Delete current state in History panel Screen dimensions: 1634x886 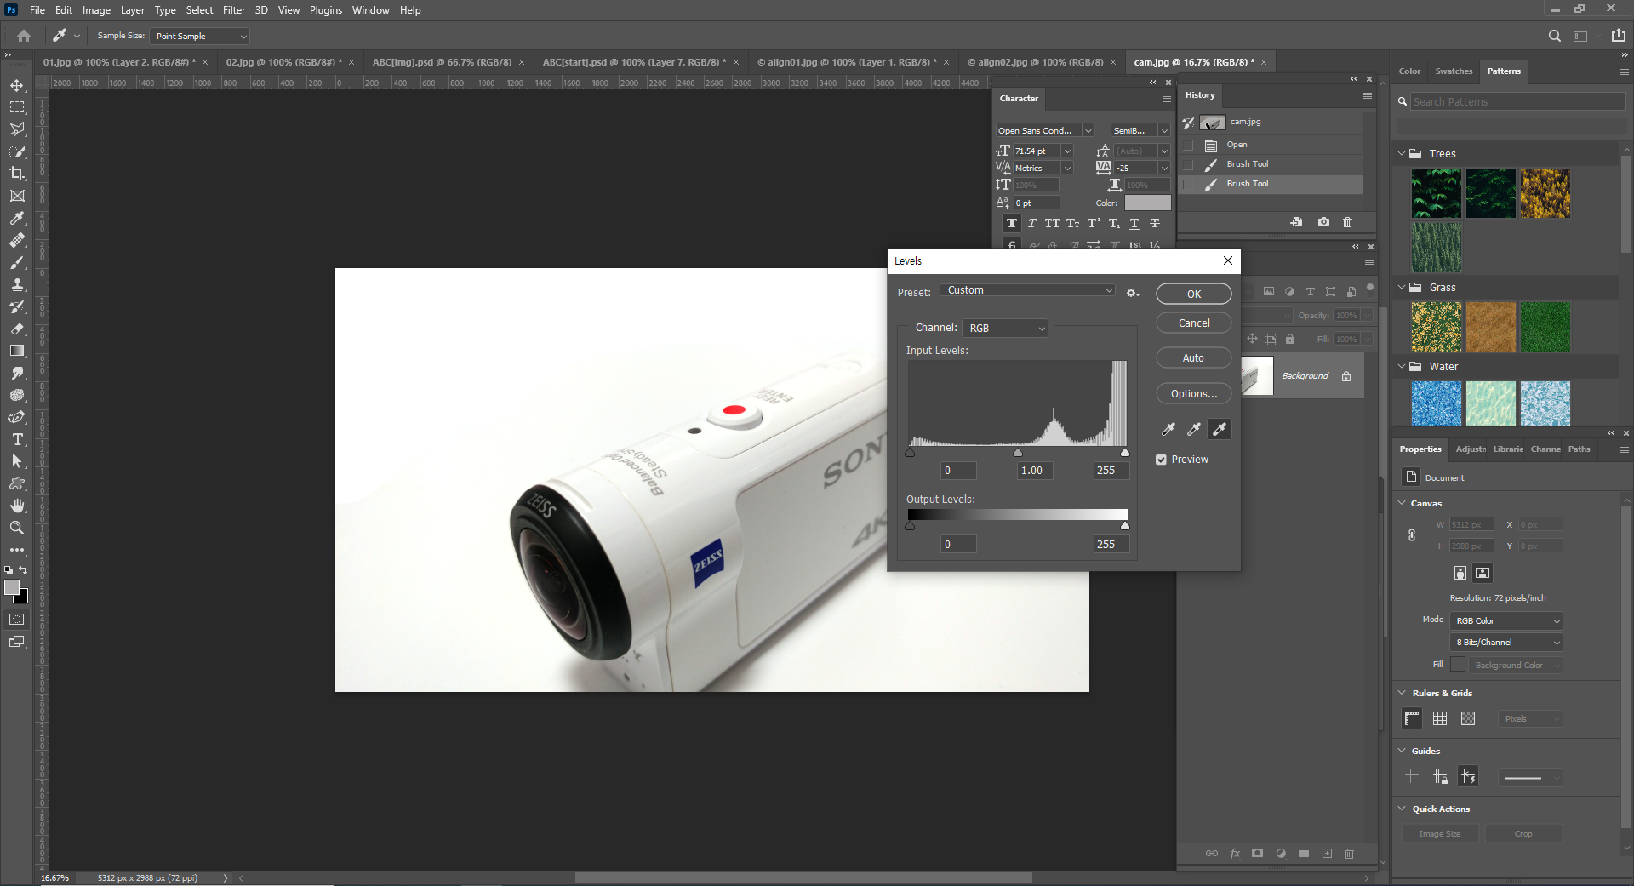pyautogui.click(x=1347, y=222)
